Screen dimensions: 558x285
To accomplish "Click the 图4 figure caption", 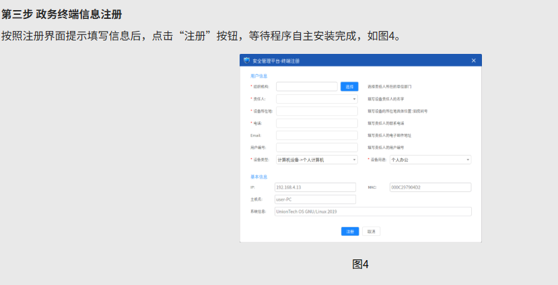I will pos(360,264).
